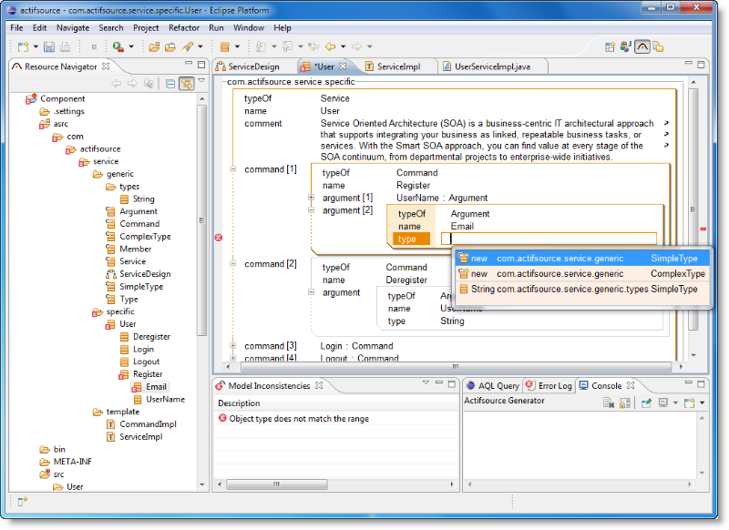Viewport: 729px width, 530px height.
Task: Expand argument [1] UserName node
Action: [312, 198]
